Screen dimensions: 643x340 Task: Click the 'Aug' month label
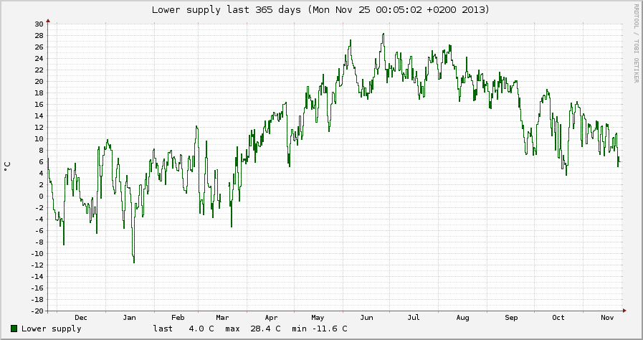click(462, 318)
